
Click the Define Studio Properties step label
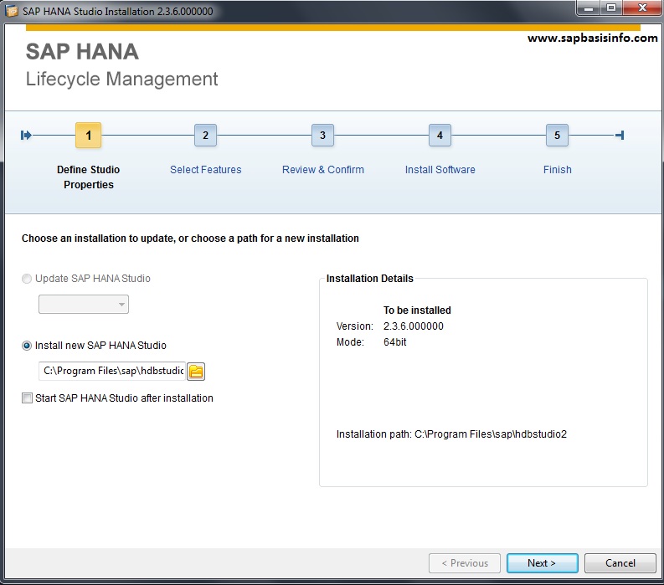click(89, 177)
